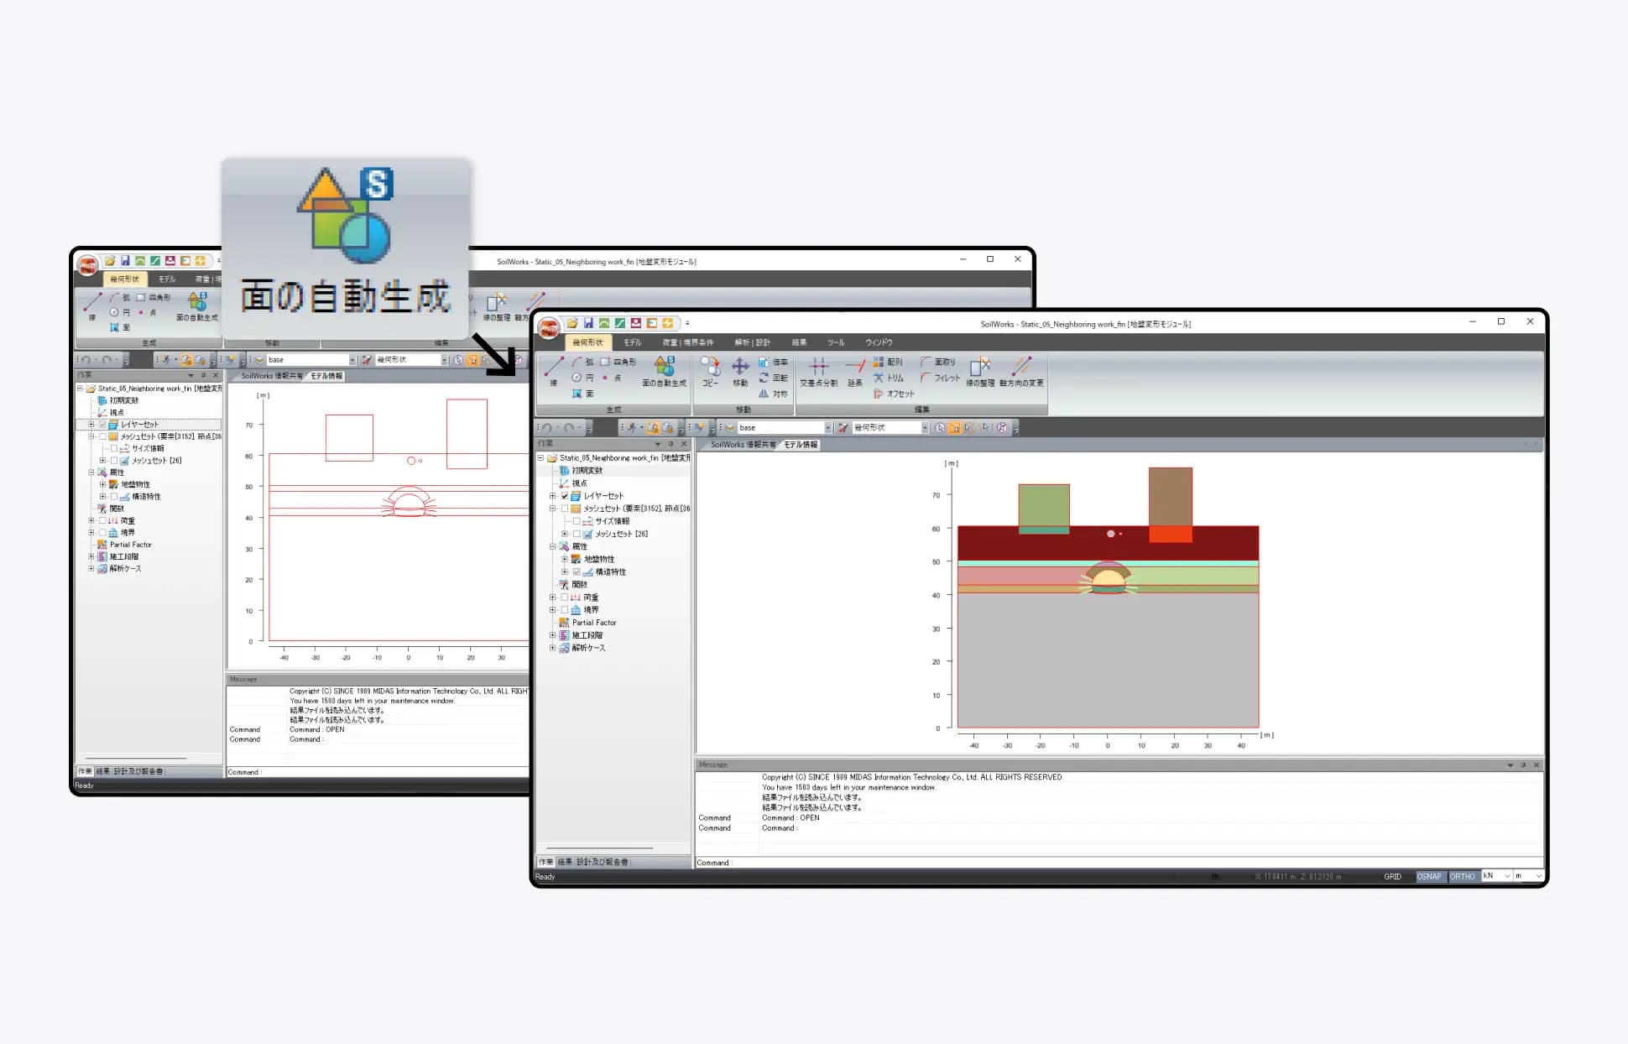Click the トリム trim tool
1628x1044 pixels.
click(x=889, y=378)
